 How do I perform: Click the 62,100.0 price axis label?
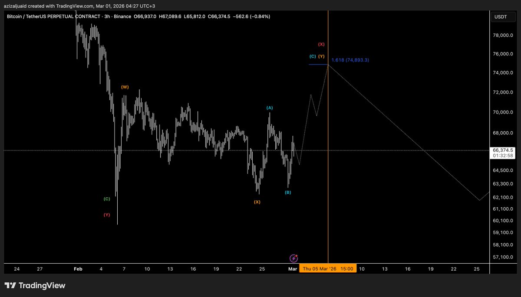tap(504, 198)
